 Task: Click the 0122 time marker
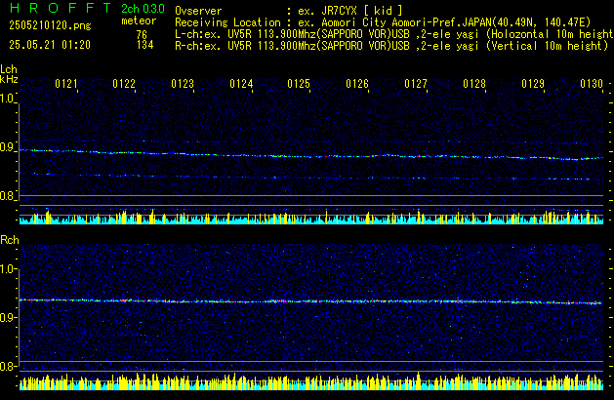(124, 84)
